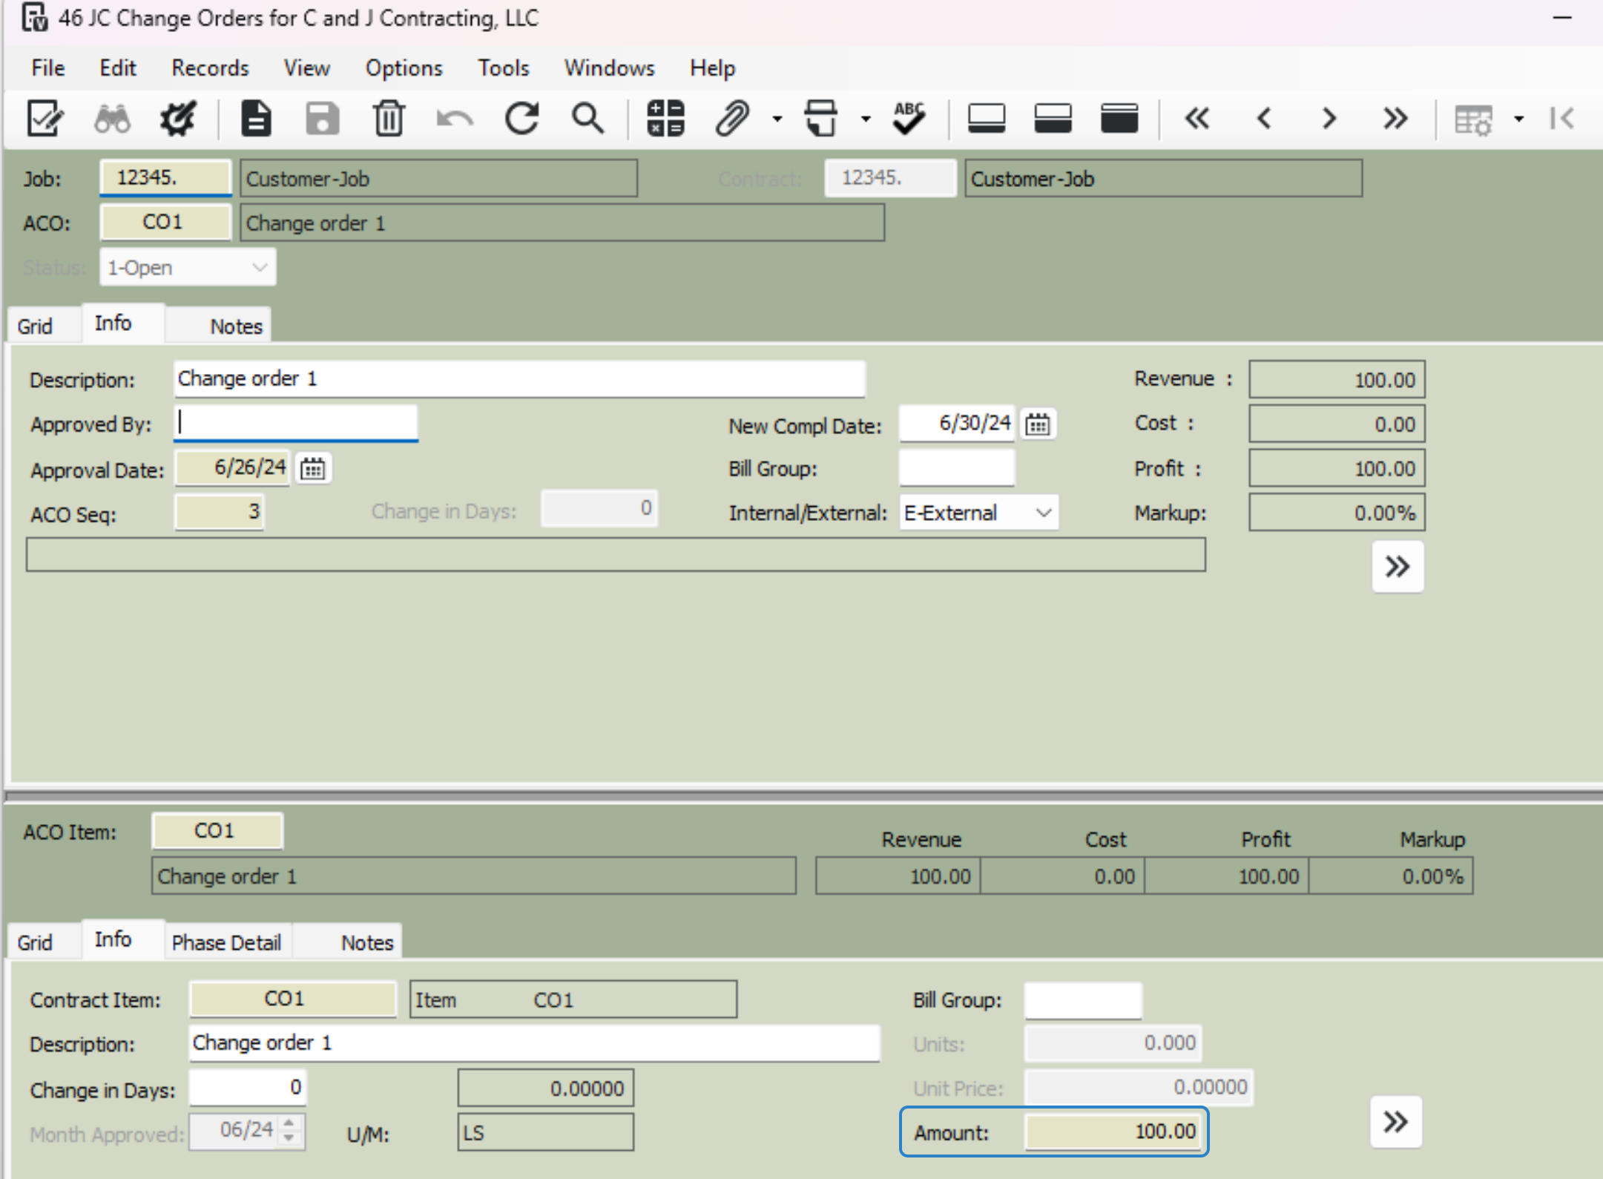The width and height of the screenshot is (1603, 1179).
Task: Click the double-arrow button beside Amount
Action: click(x=1395, y=1122)
